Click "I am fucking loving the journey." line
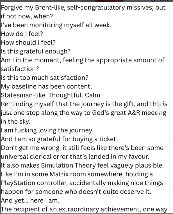 coord(47,130)
